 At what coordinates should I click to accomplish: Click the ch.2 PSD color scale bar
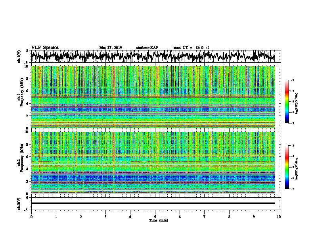click(x=287, y=167)
